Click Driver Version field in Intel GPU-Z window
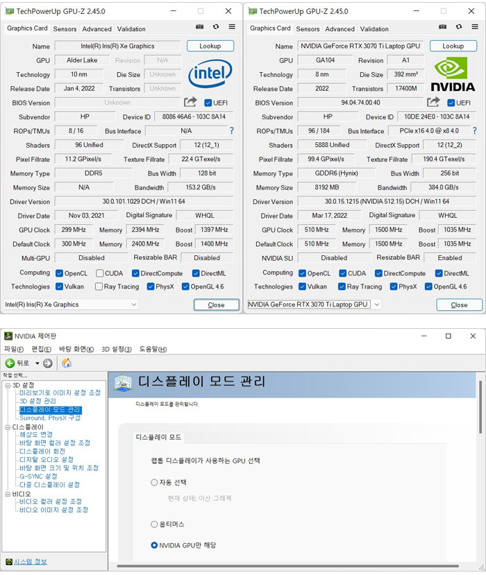The width and height of the screenshot is (486, 575). 144,201
